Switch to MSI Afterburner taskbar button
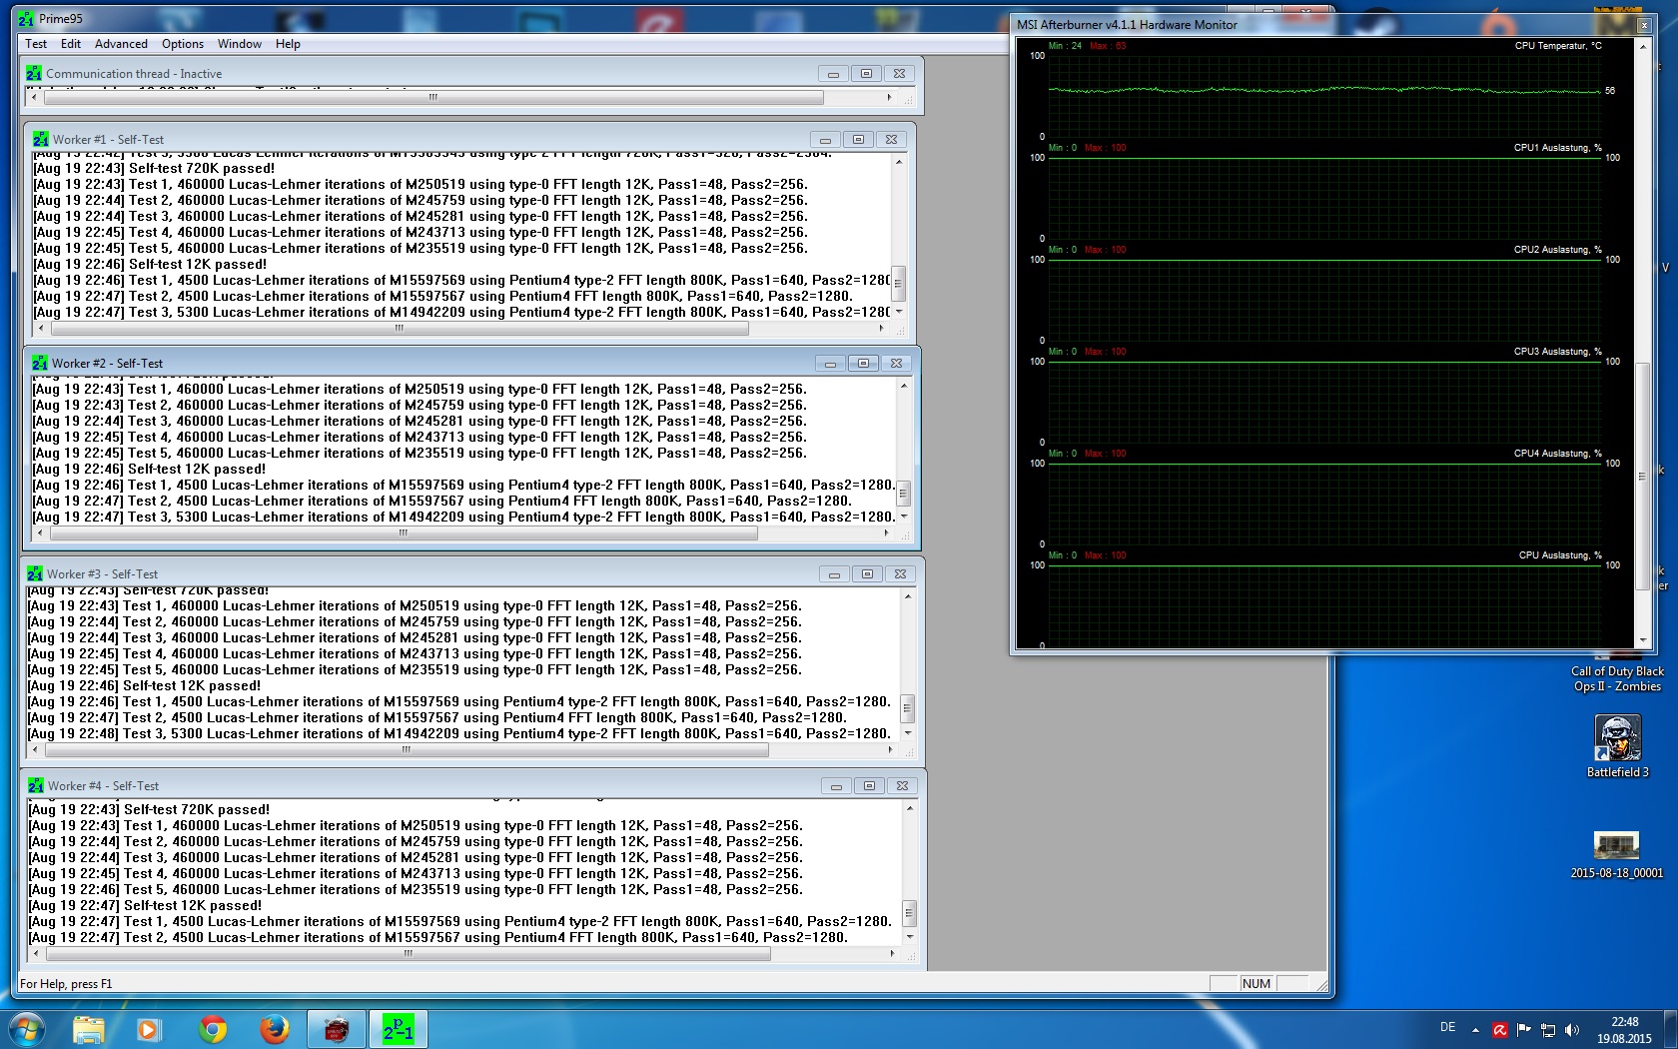The width and height of the screenshot is (1678, 1049). [x=337, y=1029]
